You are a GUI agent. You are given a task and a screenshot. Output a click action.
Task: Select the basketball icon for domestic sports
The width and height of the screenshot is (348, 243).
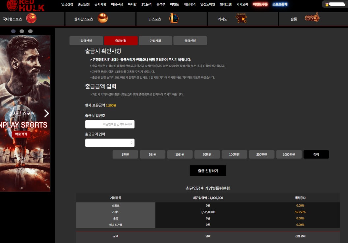click(31, 18)
